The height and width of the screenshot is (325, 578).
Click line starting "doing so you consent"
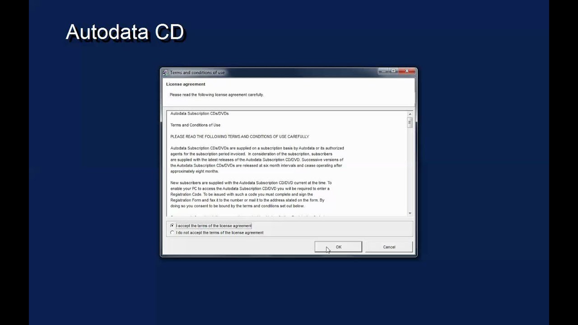click(x=238, y=206)
